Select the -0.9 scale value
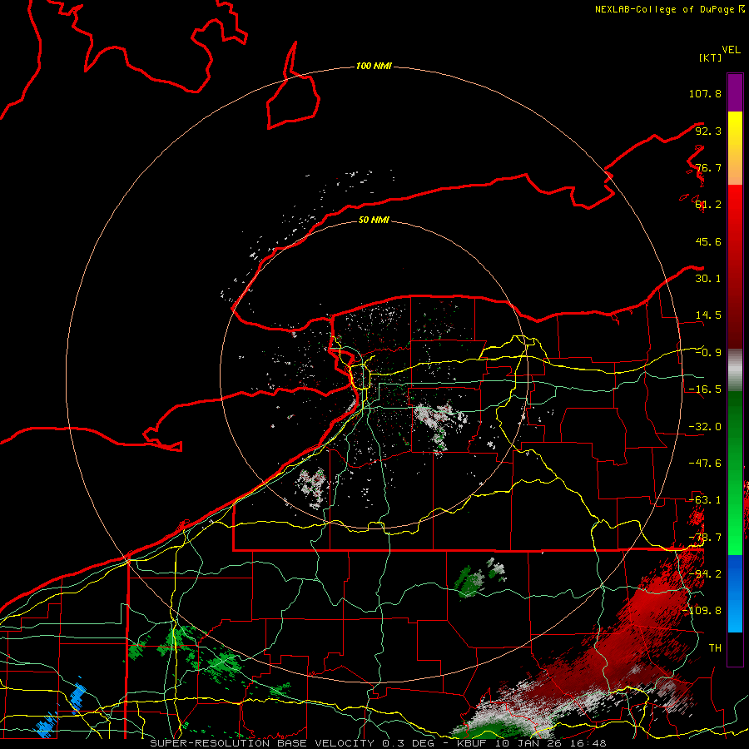This screenshot has height=749, width=749. [x=708, y=353]
